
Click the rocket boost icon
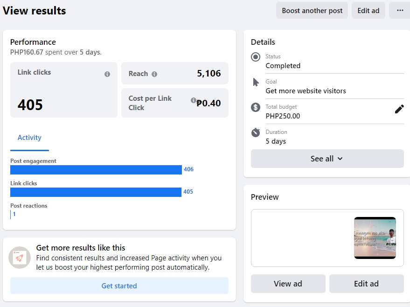(20, 258)
